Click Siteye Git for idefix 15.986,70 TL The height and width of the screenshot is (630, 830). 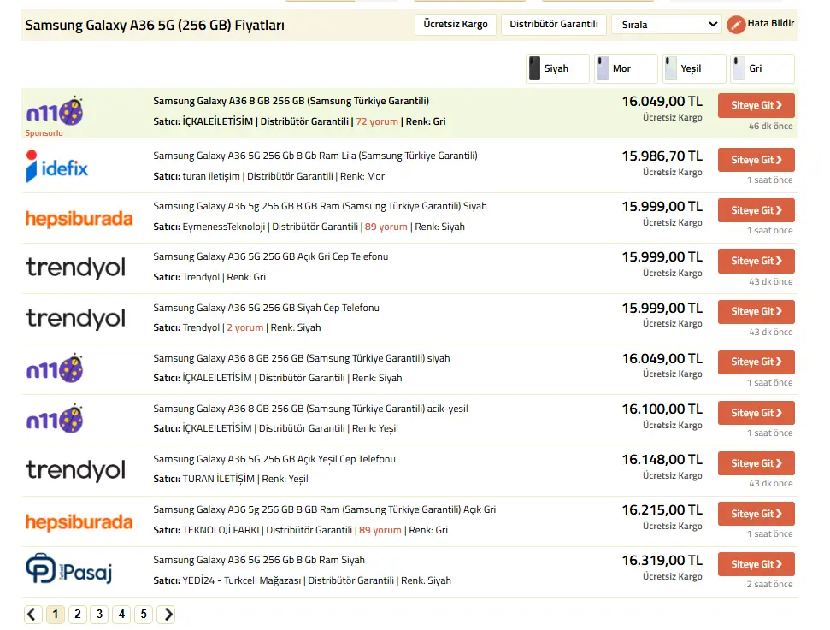[x=756, y=160]
